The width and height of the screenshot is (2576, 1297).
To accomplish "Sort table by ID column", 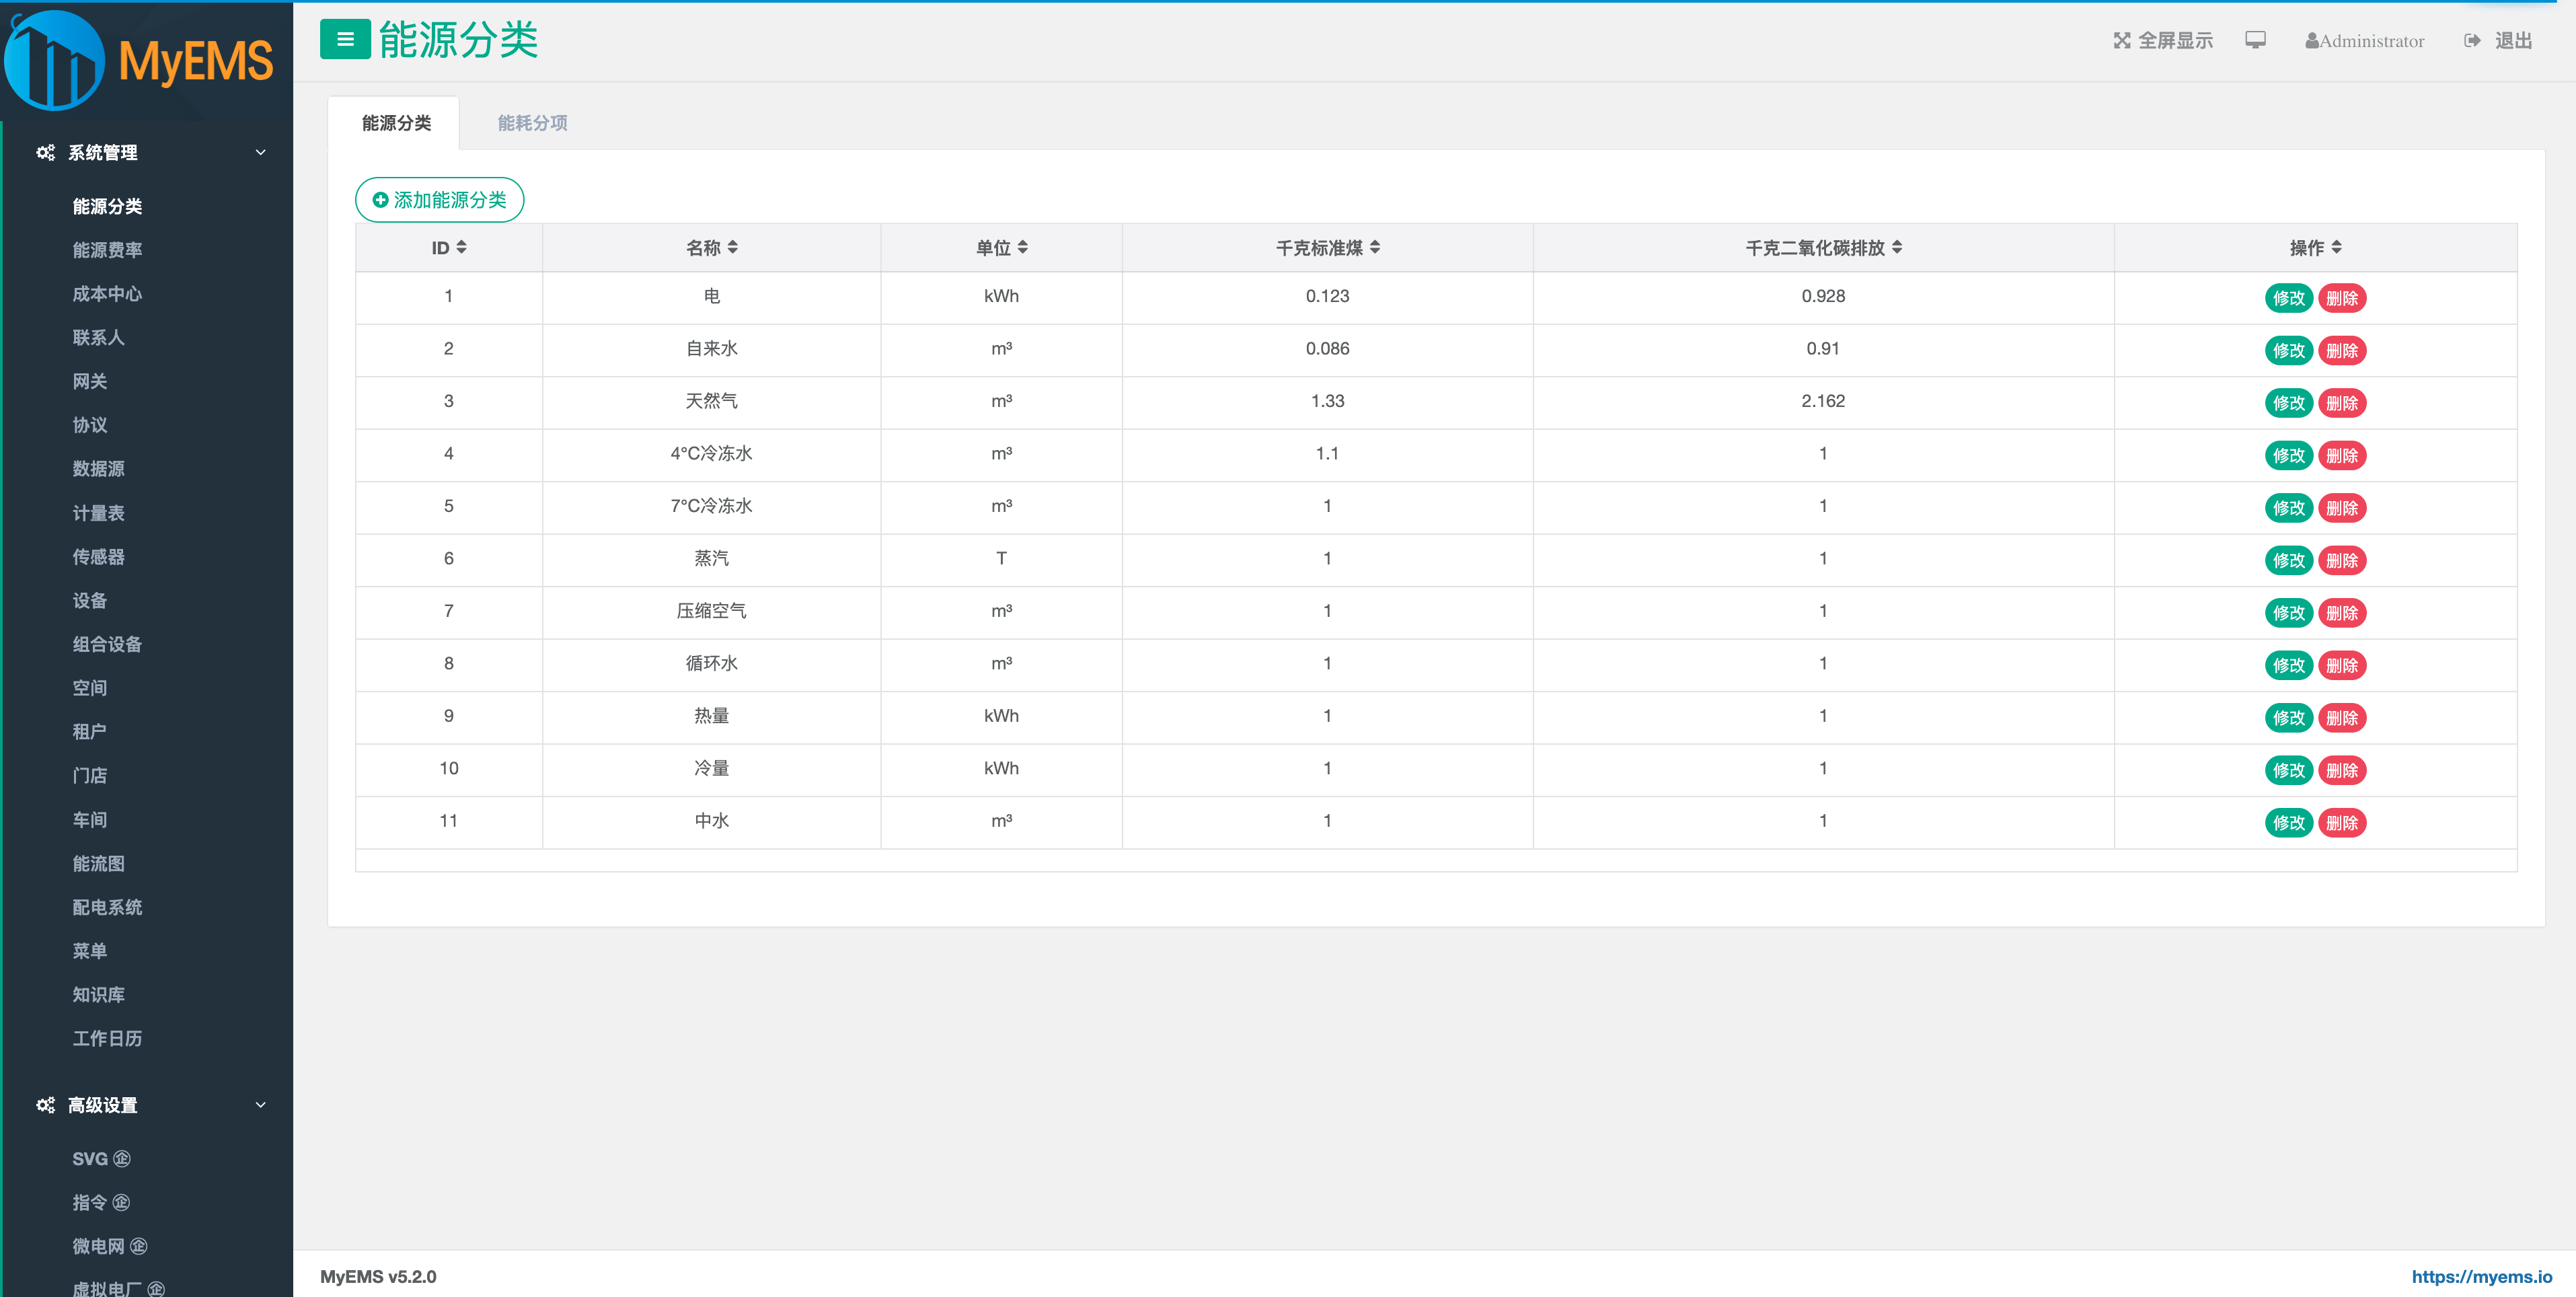I will 461,247.
